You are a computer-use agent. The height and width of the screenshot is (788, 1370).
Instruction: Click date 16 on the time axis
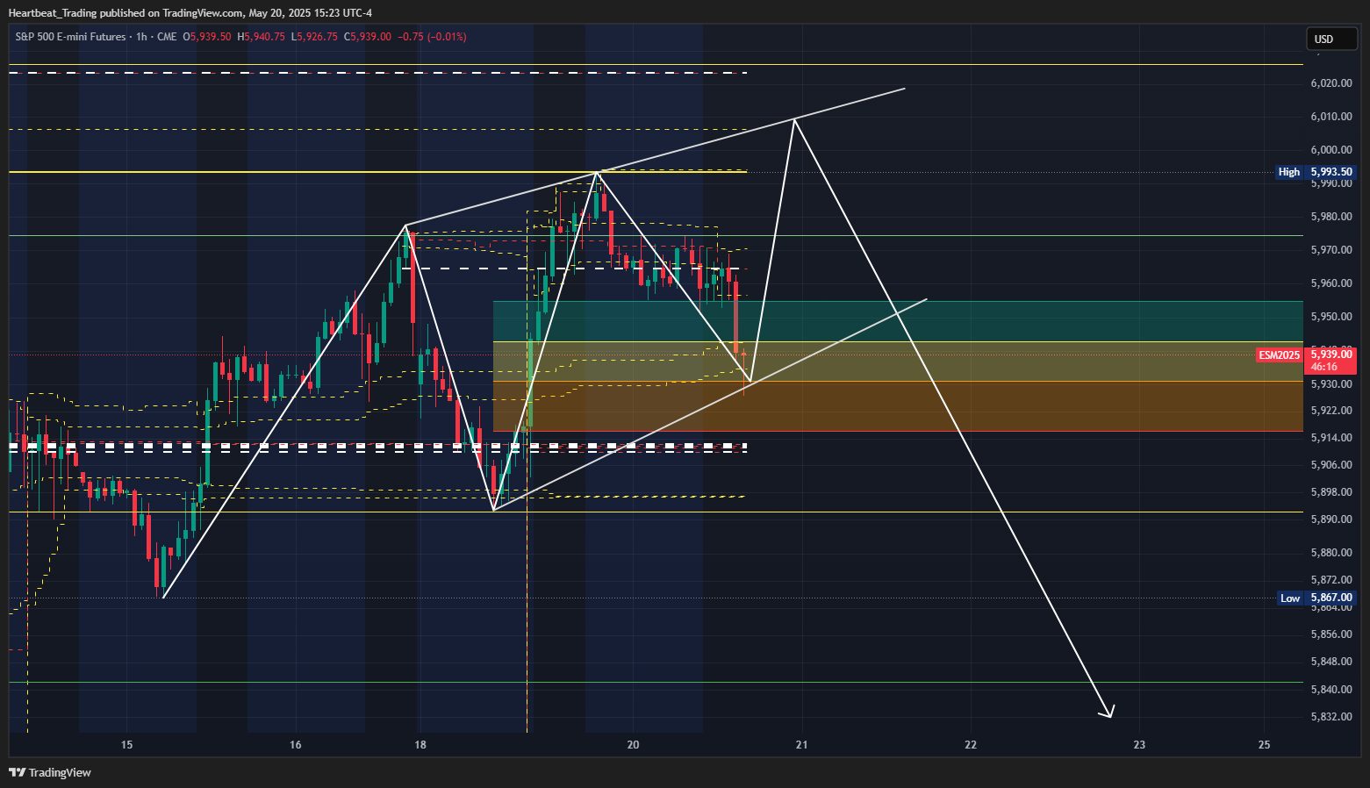coord(296,745)
